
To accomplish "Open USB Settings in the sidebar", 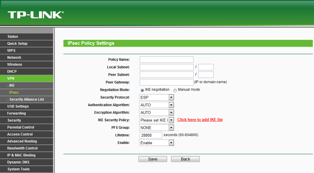I will pos(26,106).
